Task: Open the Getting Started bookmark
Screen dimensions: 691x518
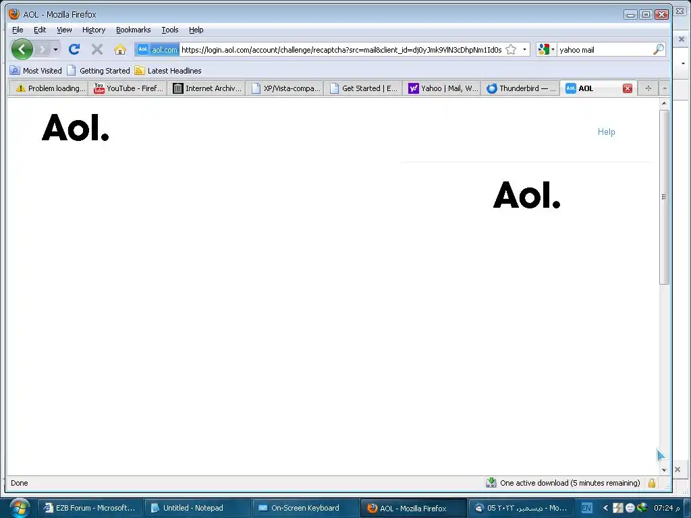Action: 99,70
